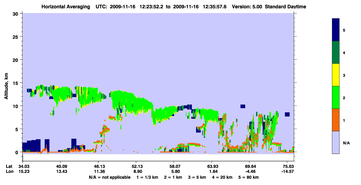Click the 'Lat' row label
The image size is (361, 185).
click(x=9, y=166)
